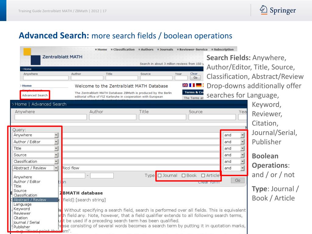Click Author input in Advanced Search bar

tap(113, 117)
